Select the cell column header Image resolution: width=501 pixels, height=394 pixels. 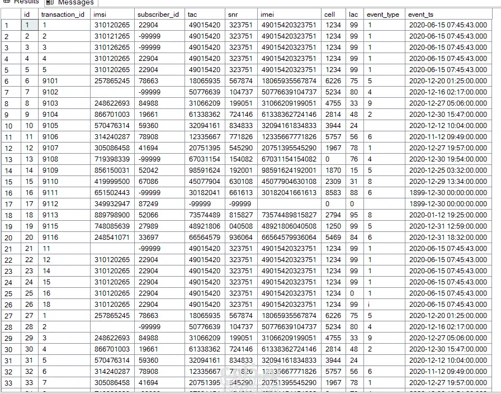click(333, 15)
